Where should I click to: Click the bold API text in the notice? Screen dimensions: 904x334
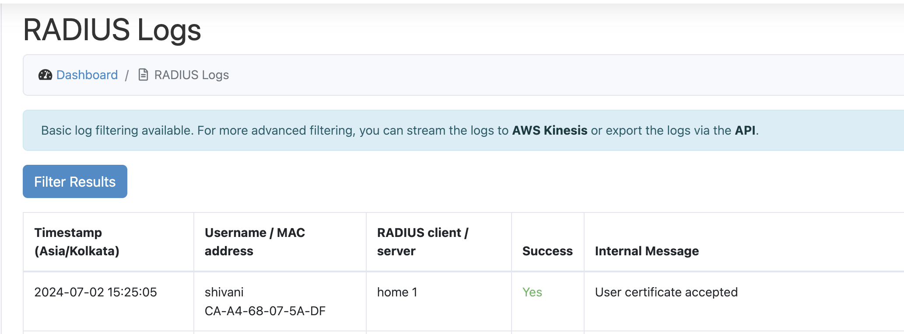[x=745, y=130]
